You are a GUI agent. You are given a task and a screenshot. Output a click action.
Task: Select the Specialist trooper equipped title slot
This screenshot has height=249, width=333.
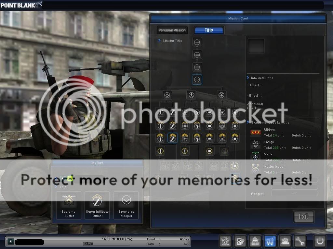coord(126,205)
